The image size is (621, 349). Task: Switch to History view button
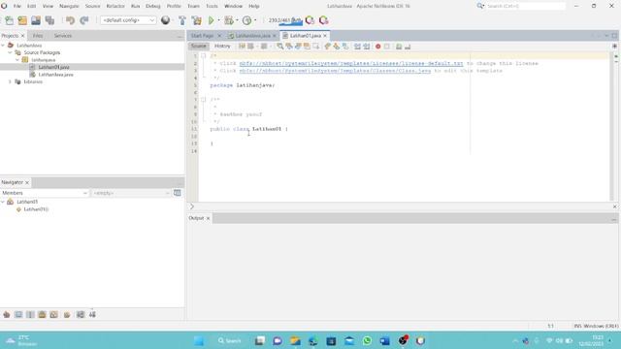[x=222, y=47]
